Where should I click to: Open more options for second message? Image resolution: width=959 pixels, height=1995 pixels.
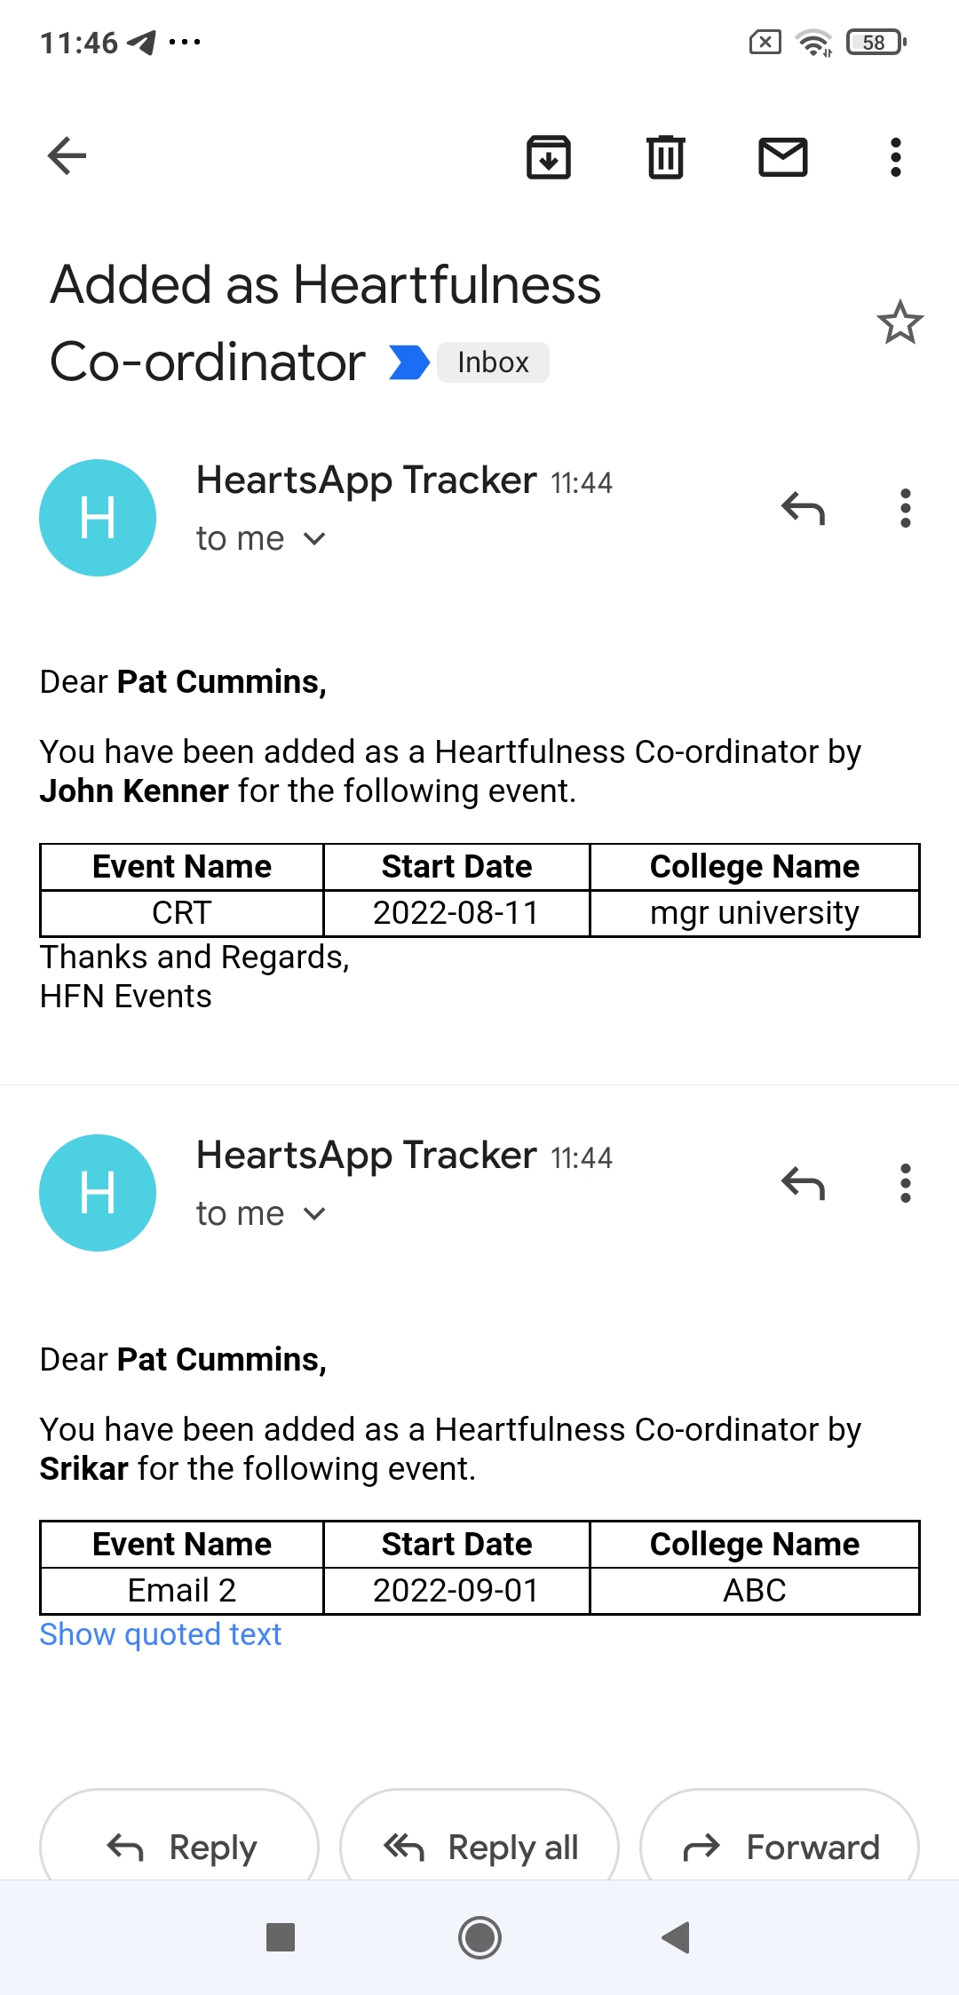tap(905, 1183)
